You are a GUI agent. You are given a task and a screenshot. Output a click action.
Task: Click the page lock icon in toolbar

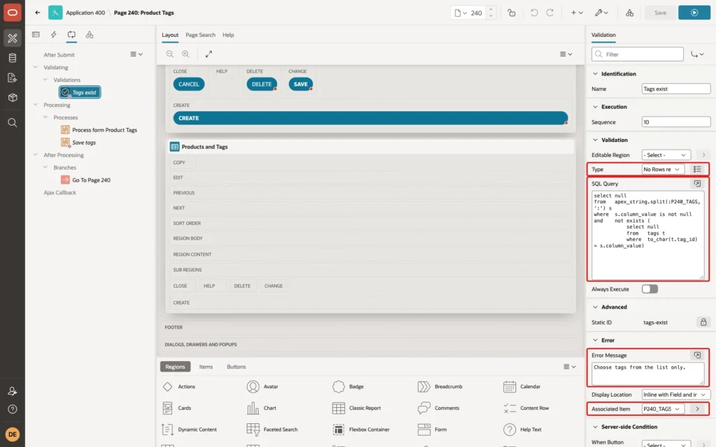[511, 13]
